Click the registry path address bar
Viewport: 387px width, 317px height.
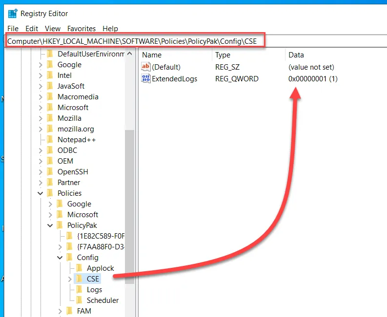tap(136, 41)
